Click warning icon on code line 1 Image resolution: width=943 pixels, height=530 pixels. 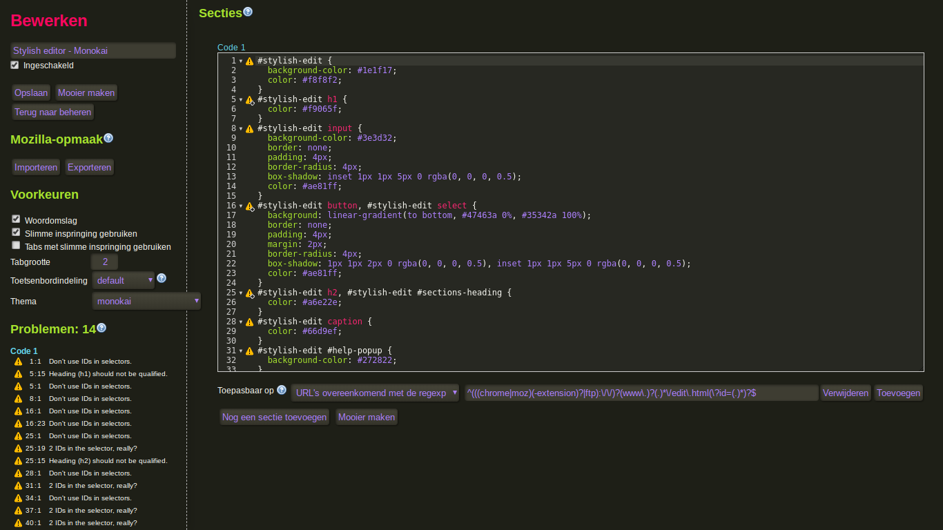pos(249,61)
